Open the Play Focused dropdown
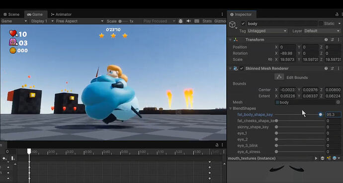The image size is (343, 183). [x=159, y=21]
